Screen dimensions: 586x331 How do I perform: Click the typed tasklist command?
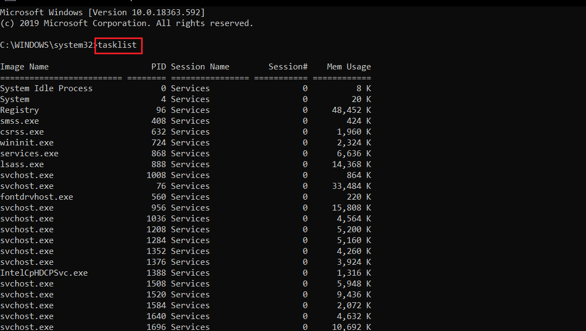pos(117,45)
